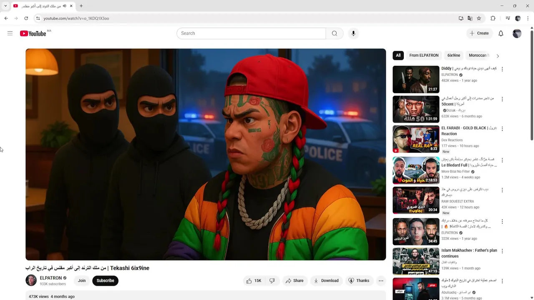Viewport: 534px width, 300px height.
Task: Open EL FARABI reaction thumbnail 8:33
Action: (416, 139)
